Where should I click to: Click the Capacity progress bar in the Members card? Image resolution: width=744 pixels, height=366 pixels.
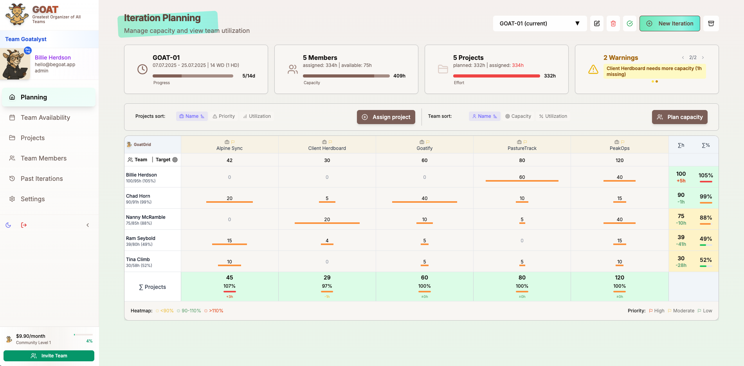click(346, 76)
